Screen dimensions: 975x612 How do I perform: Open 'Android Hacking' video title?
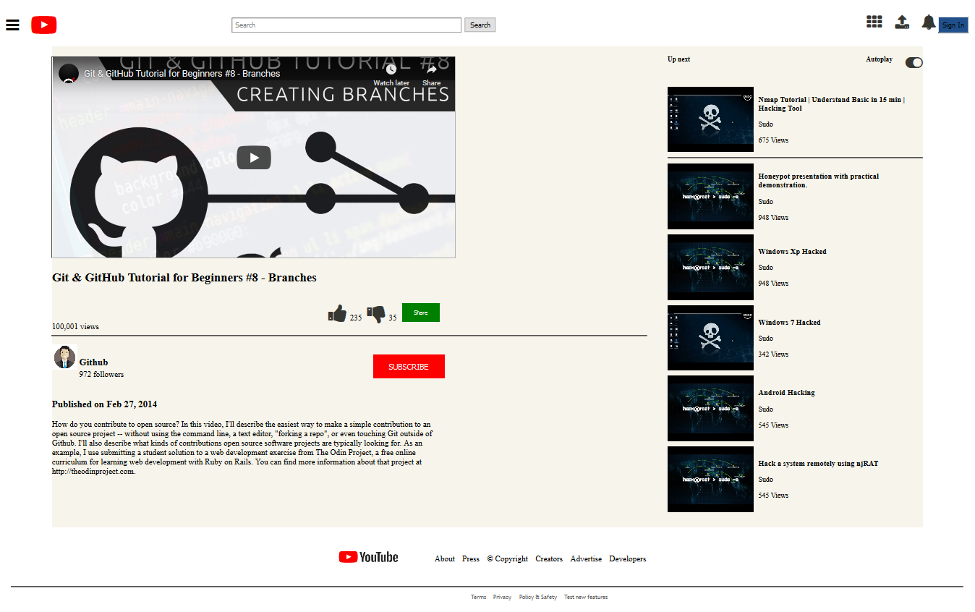[786, 392]
